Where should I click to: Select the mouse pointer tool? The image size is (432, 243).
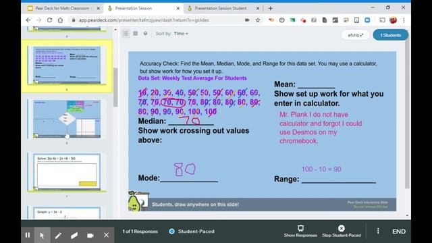tap(42, 236)
